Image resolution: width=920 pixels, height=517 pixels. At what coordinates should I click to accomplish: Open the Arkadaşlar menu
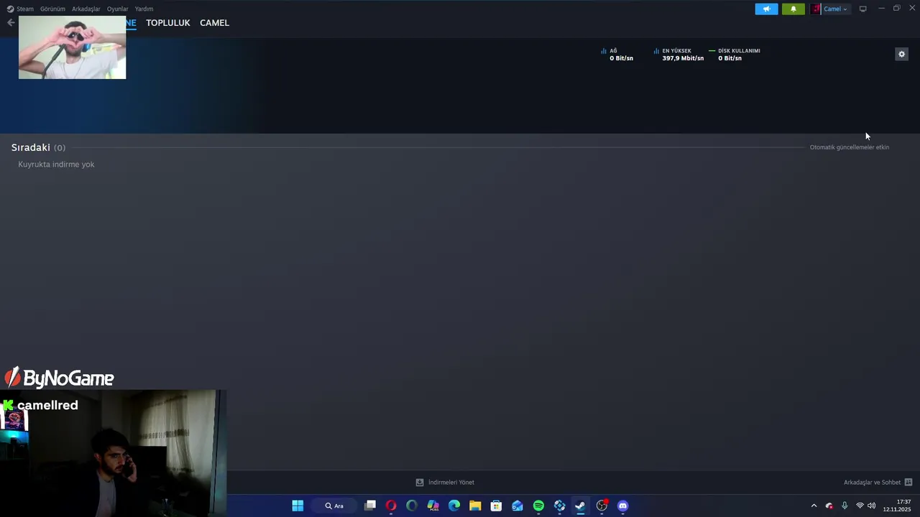pyautogui.click(x=86, y=9)
